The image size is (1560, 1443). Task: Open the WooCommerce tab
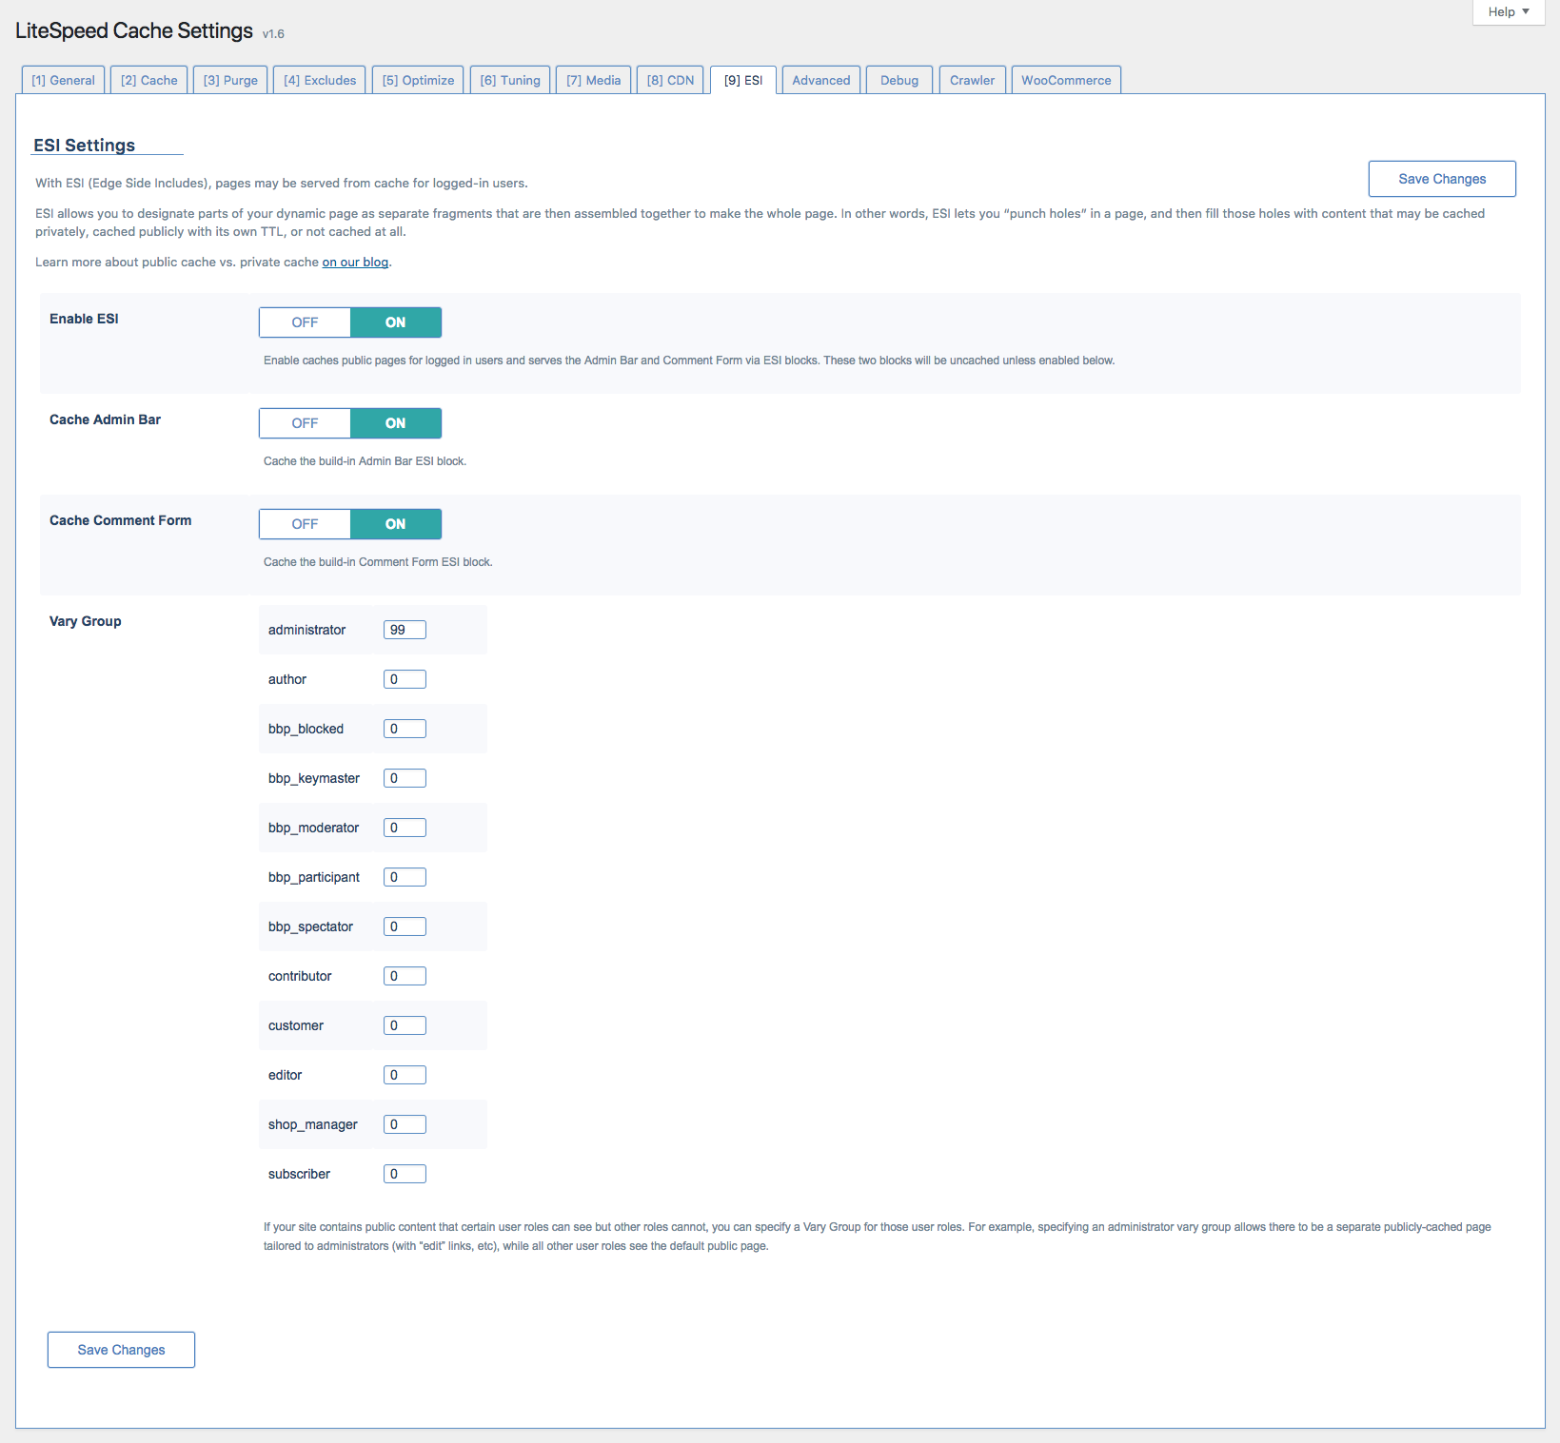click(x=1066, y=80)
